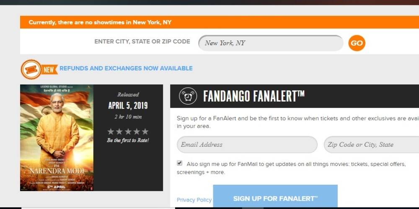The height and width of the screenshot is (209, 419).
Task: Rate the movie two stars
Action: (119, 131)
